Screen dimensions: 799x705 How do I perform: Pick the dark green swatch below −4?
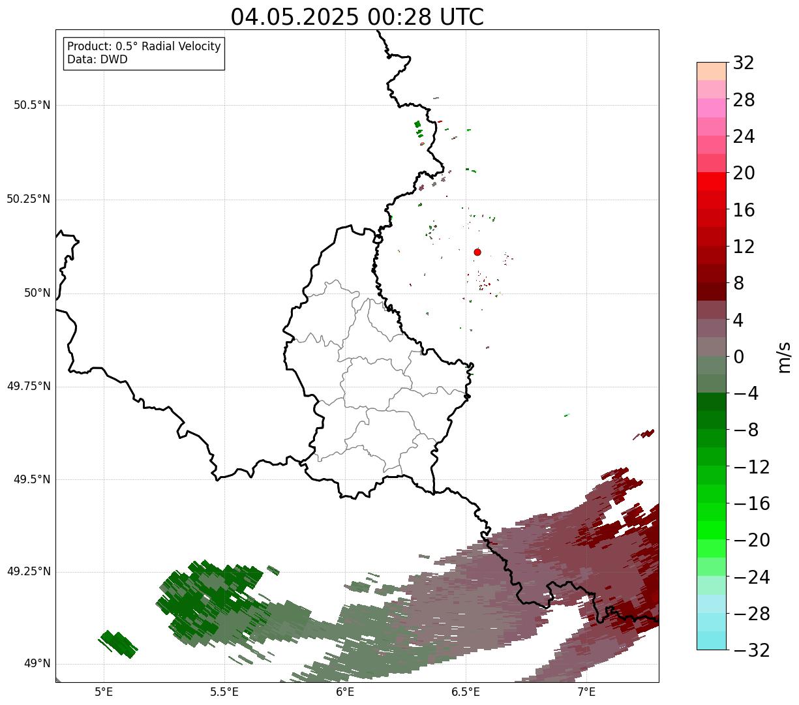click(x=712, y=402)
